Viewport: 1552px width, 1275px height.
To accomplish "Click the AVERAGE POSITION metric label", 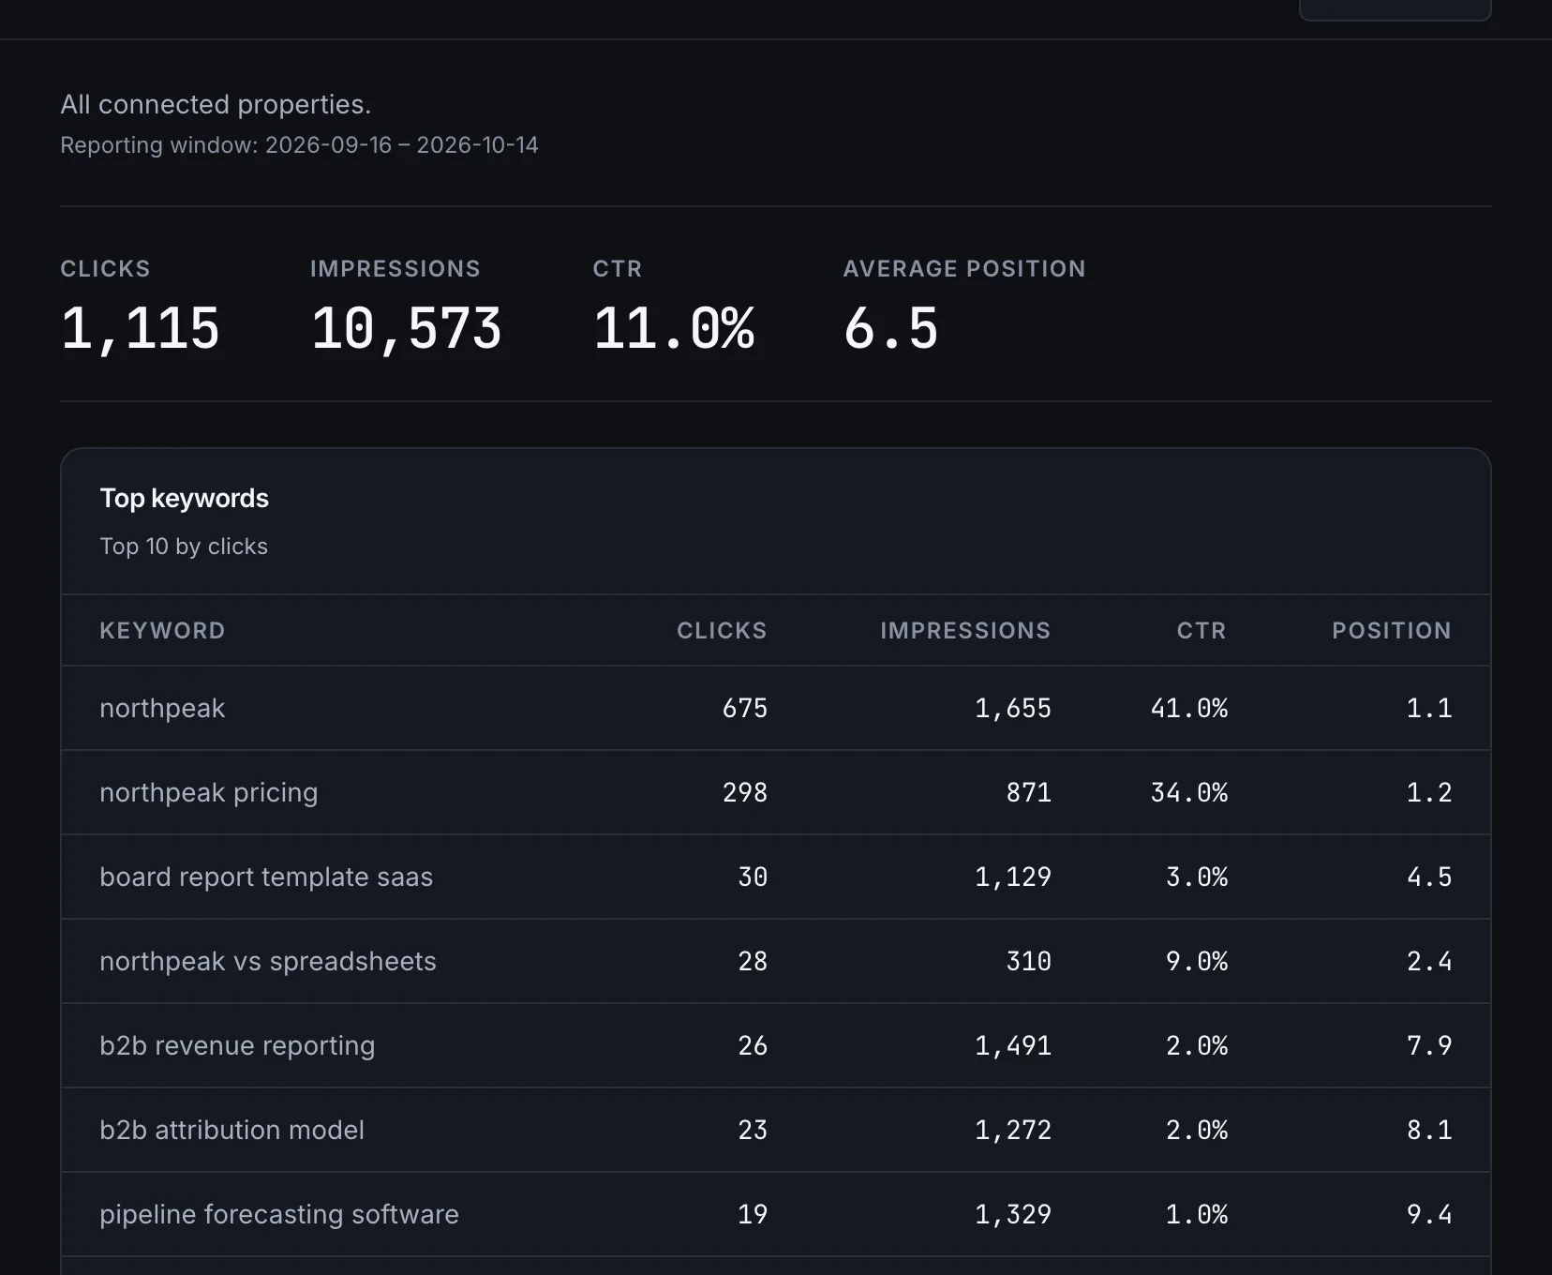I will 964,269.
